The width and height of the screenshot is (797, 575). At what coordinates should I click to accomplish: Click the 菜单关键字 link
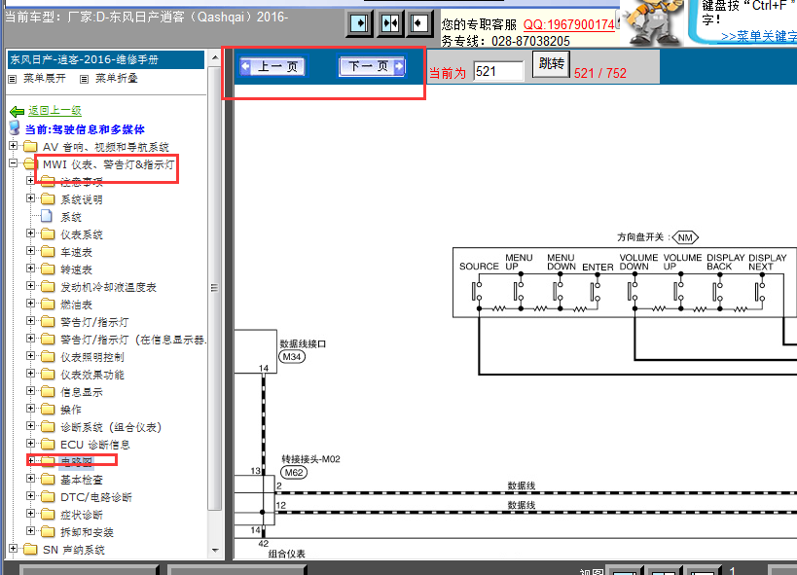point(759,37)
